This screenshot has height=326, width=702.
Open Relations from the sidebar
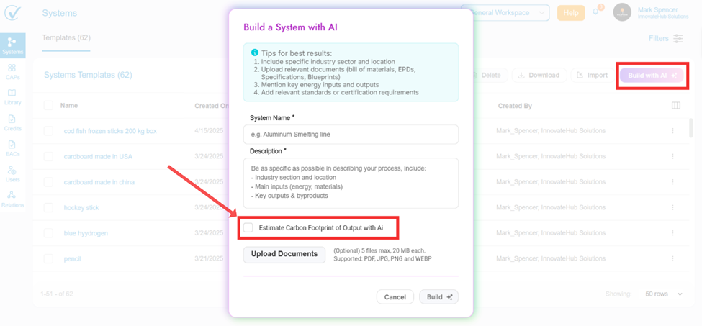point(12,199)
